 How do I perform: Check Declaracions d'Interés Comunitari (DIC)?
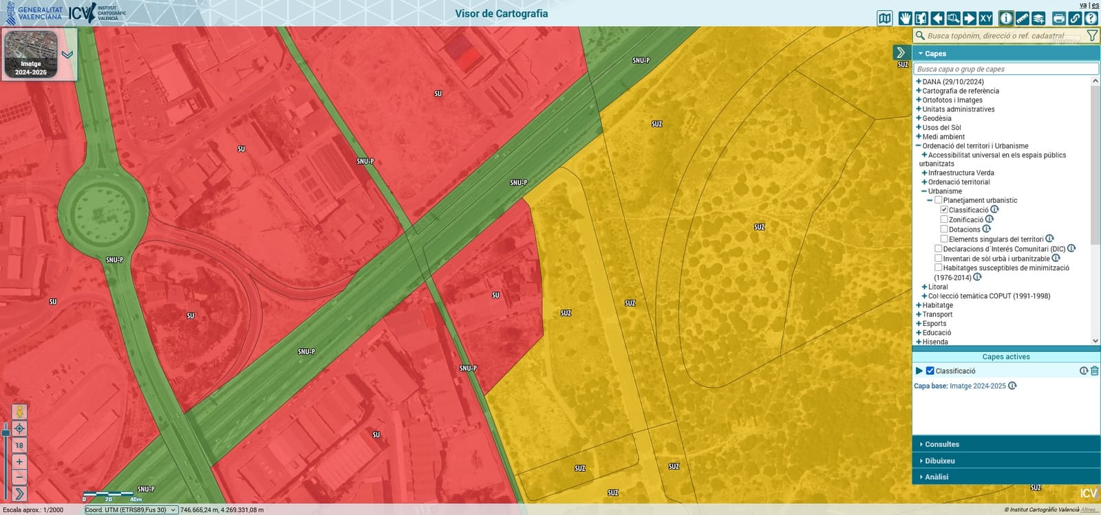[939, 248]
